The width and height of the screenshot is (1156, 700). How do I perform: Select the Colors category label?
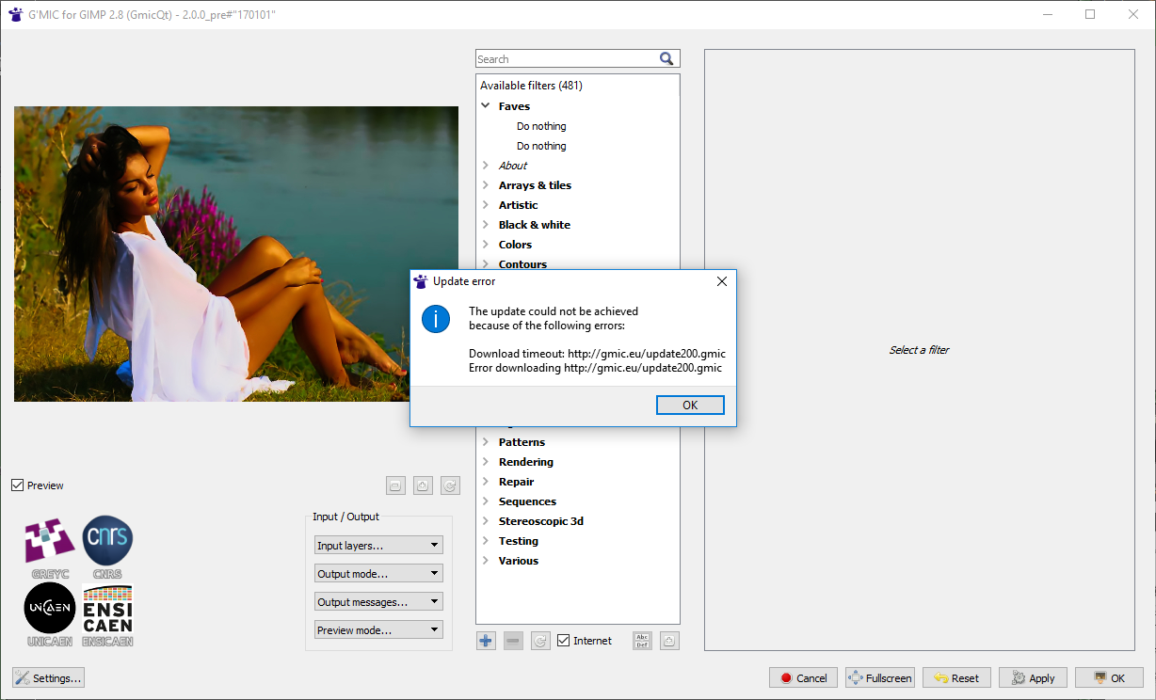515,245
